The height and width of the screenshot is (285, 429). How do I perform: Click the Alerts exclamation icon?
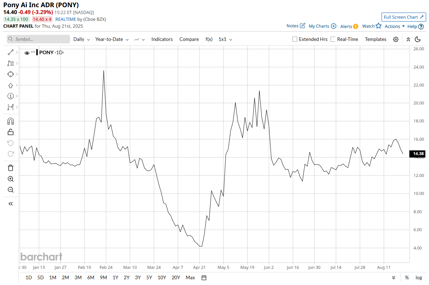point(355,26)
